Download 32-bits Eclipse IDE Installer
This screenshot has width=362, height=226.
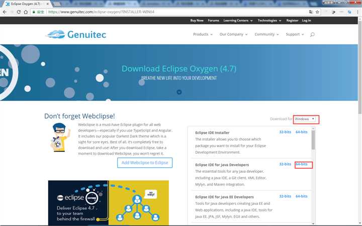point(285,132)
